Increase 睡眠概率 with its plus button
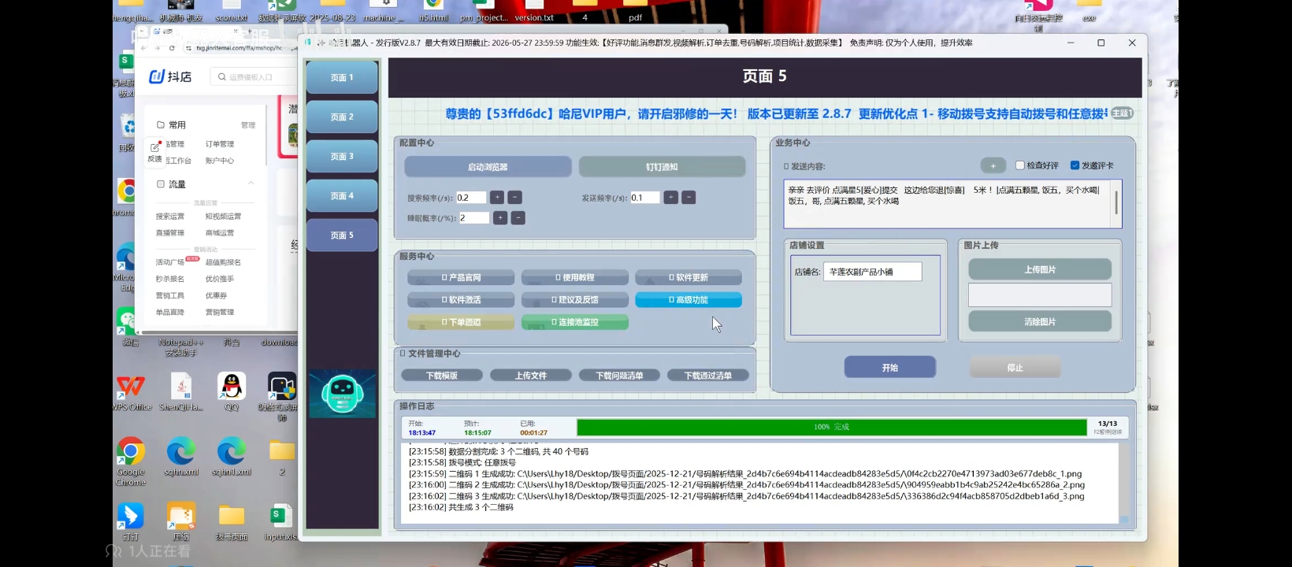This screenshot has height=567, width=1292. coord(499,218)
